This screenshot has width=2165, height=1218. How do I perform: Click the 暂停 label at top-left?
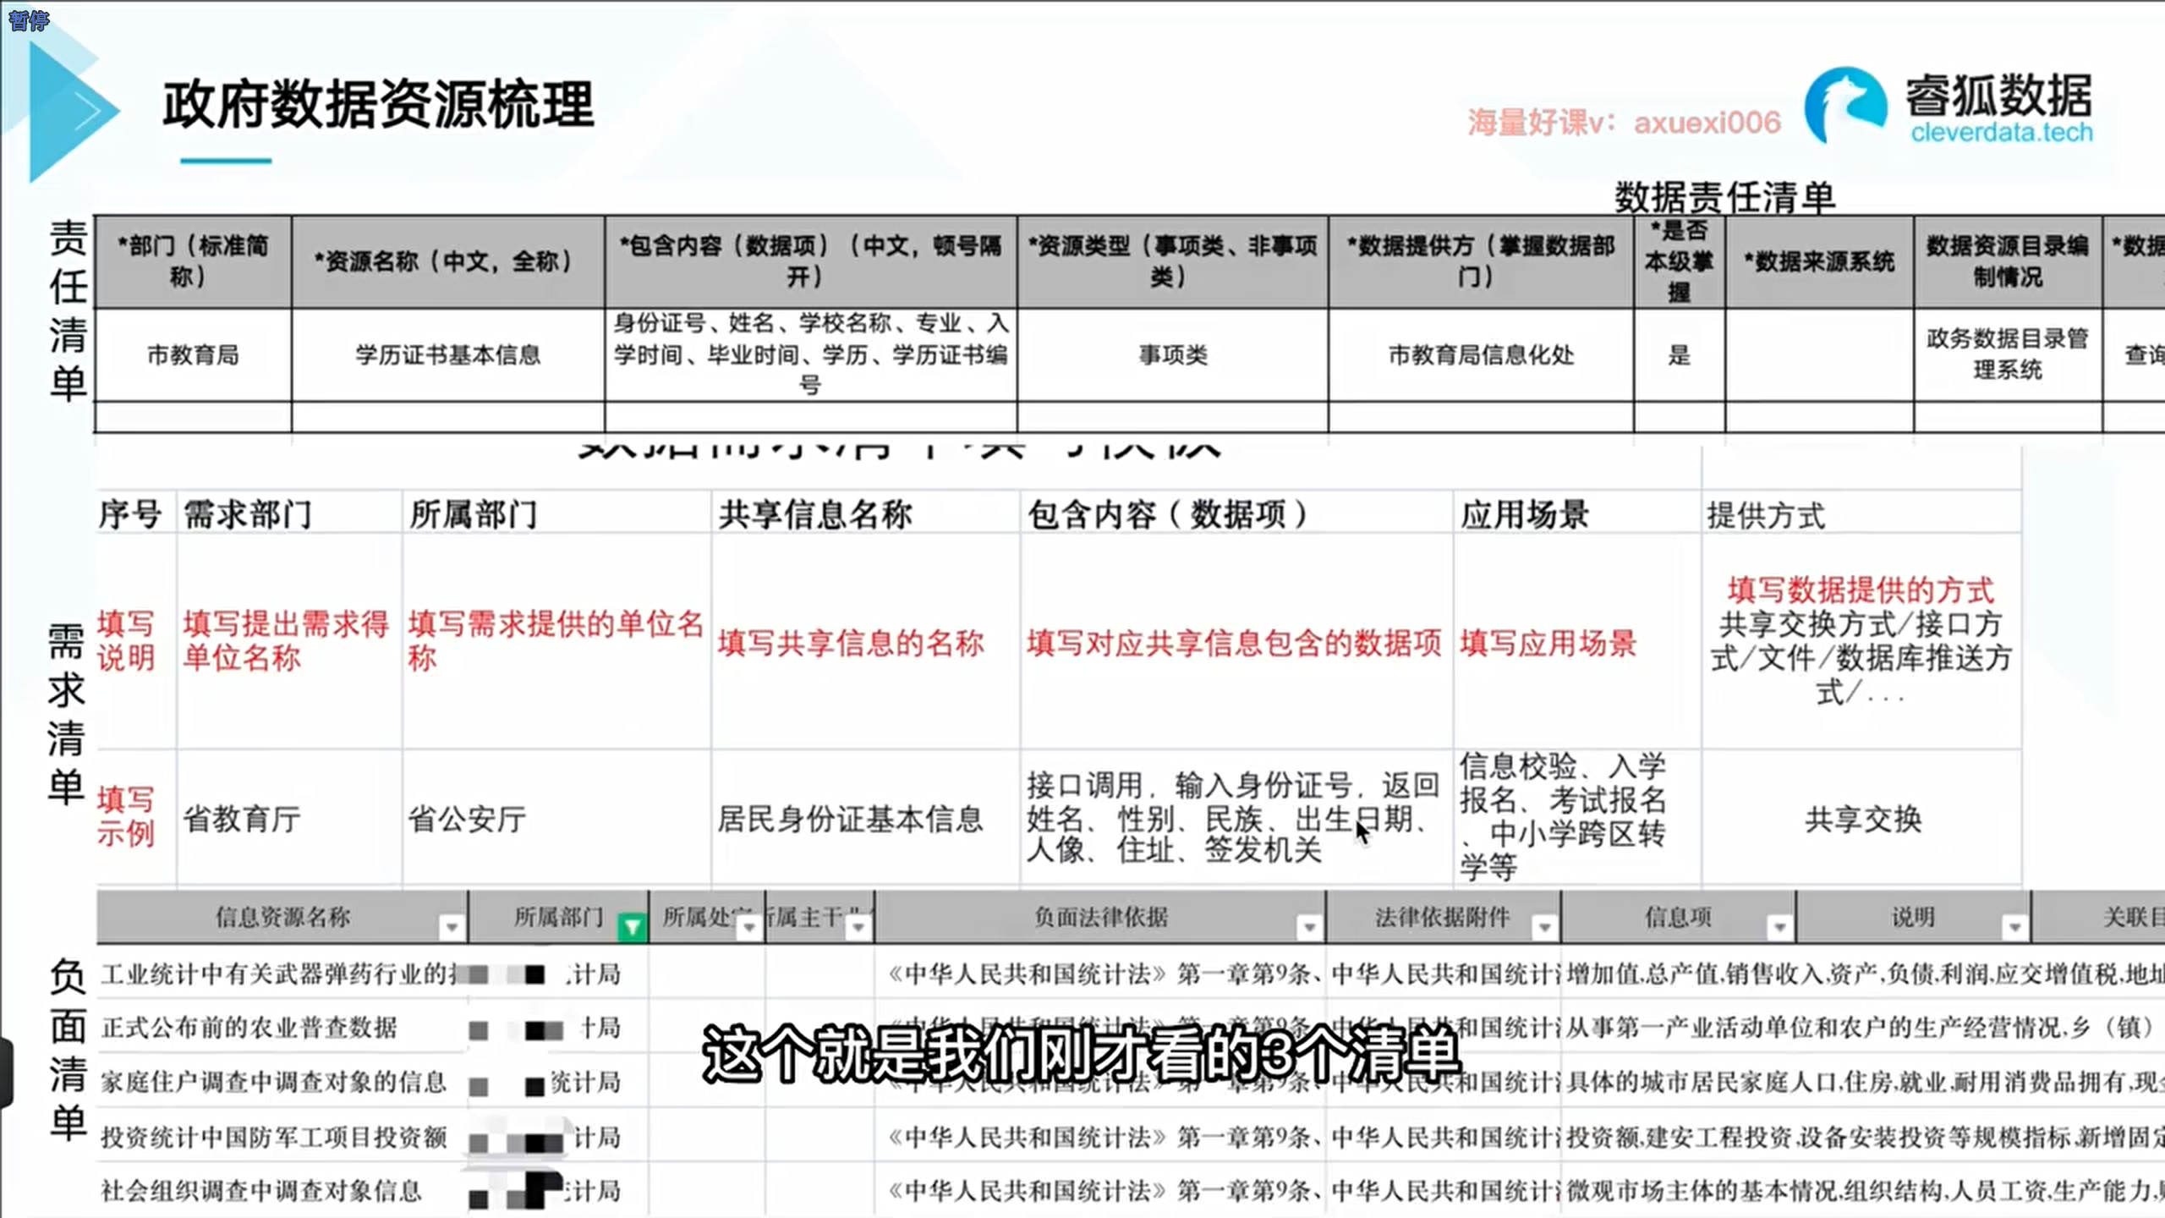pyautogui.click(x=29, y=19)
